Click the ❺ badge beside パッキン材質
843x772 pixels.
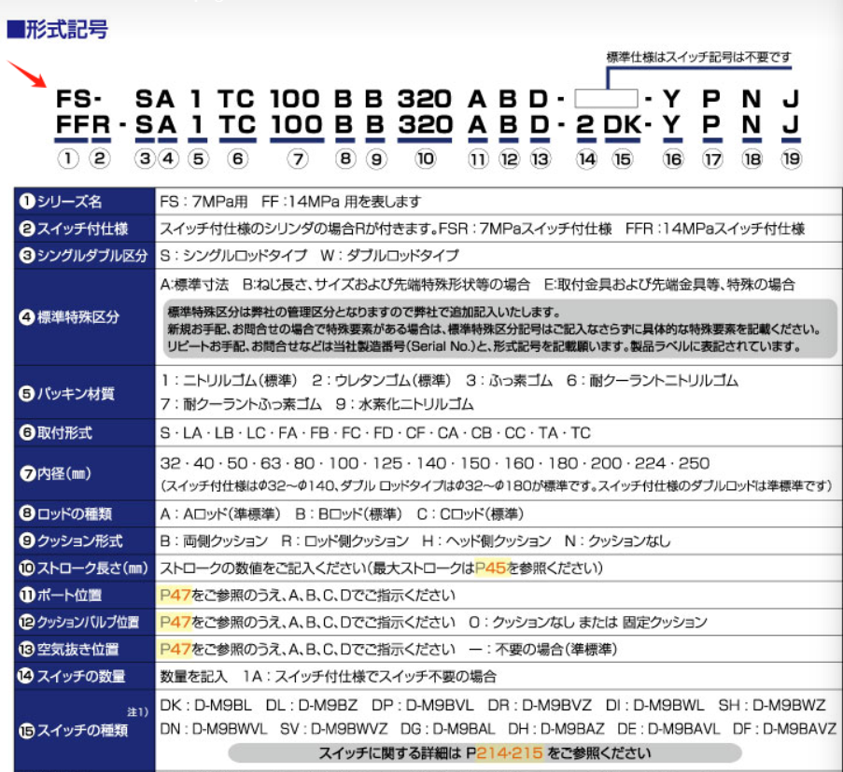[x=29, y=393]
